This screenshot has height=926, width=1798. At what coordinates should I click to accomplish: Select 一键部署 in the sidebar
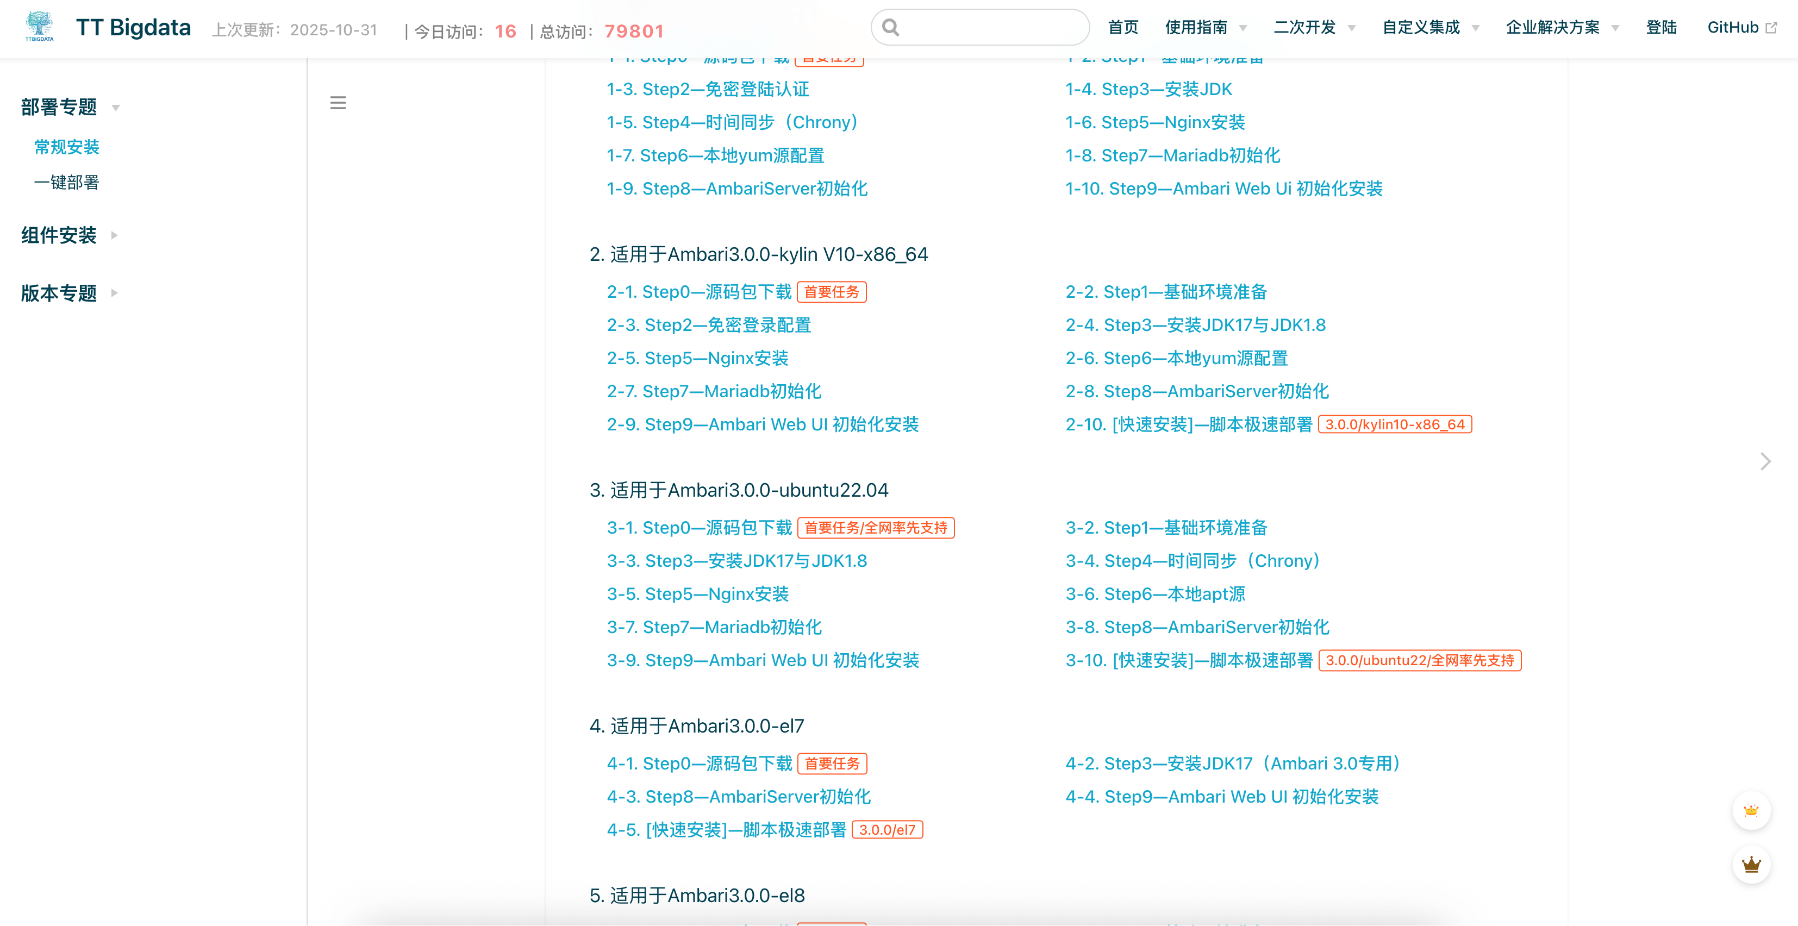[66, 182]
